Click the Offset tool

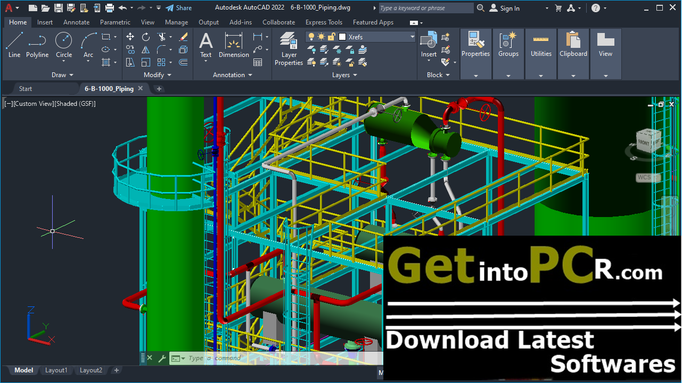183,62
